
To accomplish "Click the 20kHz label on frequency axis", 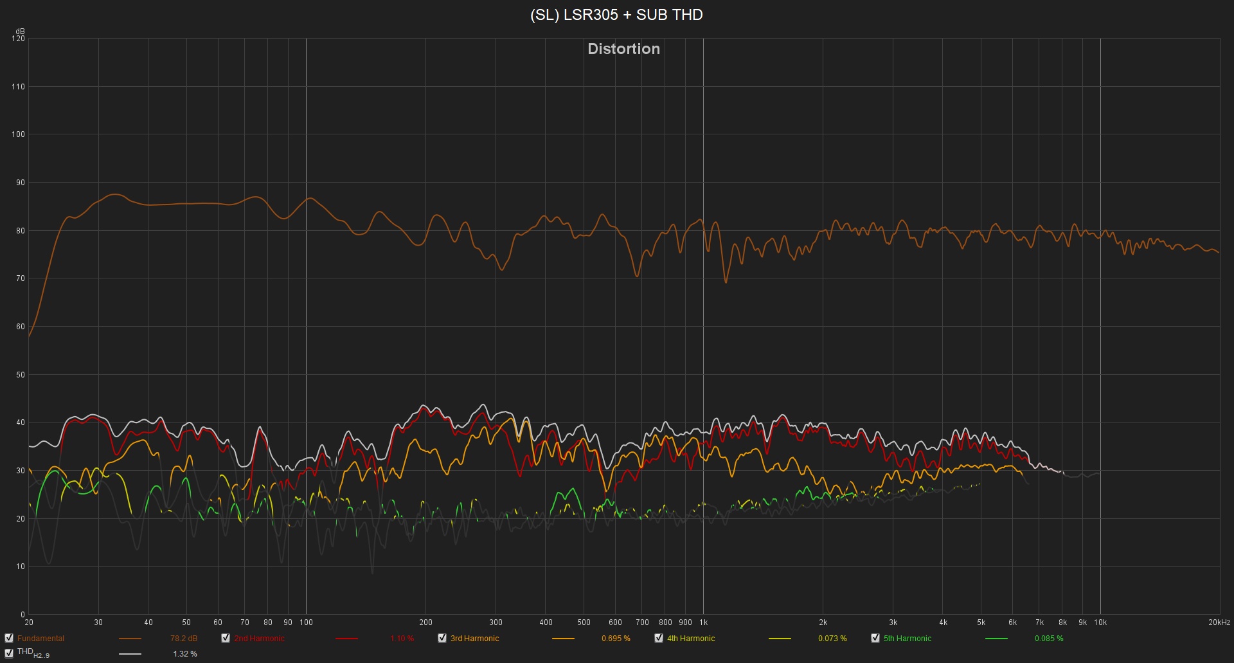I will [1219, 622].
